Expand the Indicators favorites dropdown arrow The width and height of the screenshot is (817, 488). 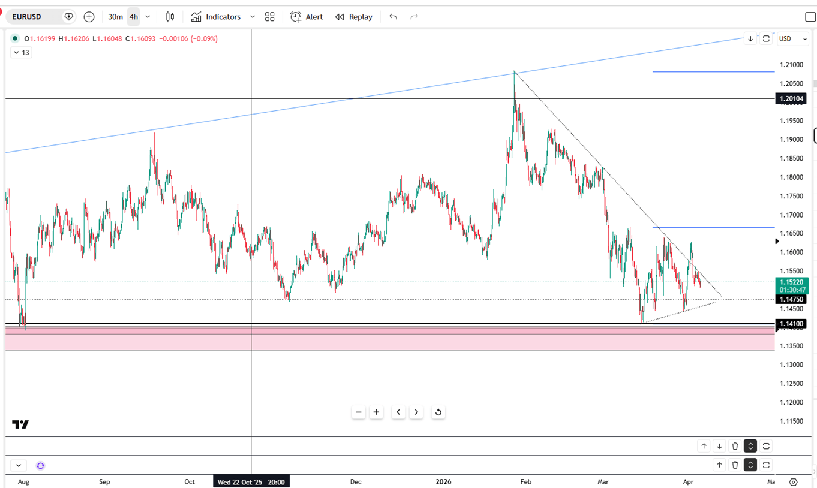point(253,17)
